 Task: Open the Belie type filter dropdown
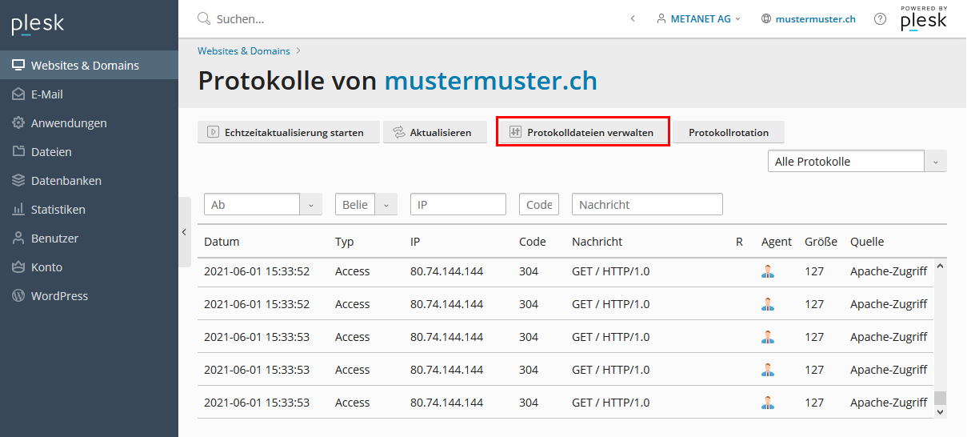[386, 205]
